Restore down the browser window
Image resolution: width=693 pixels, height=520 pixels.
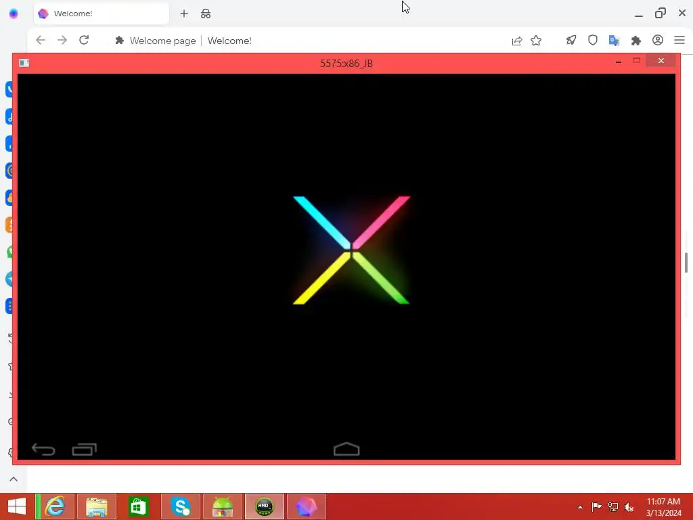pos(661,14)
